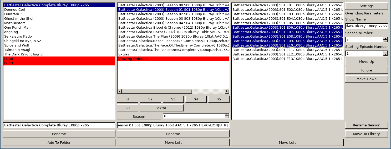Select Battlestar Galactica Season 03 folder

click(173, 18)
